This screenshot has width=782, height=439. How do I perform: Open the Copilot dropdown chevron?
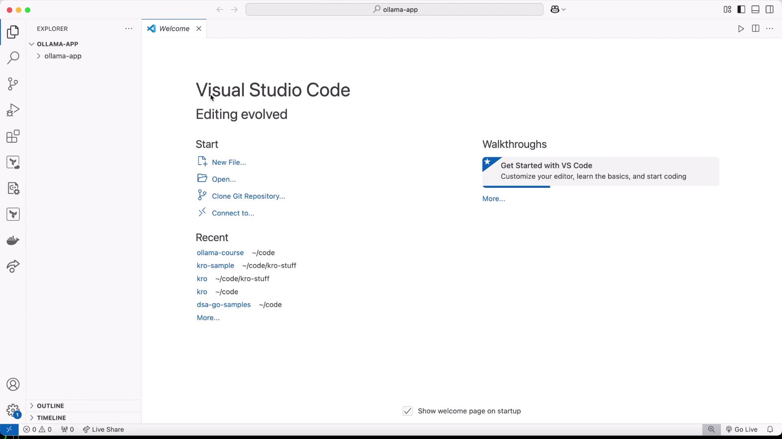point(564,9)
